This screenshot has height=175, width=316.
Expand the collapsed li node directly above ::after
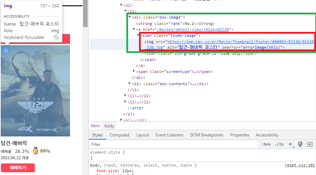coord(125,101)
